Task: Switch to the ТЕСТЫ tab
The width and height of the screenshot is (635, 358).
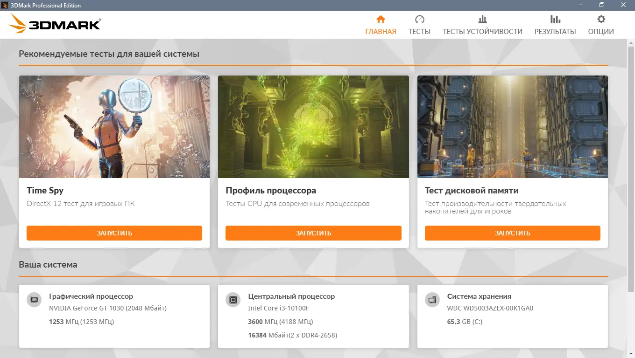Action: coord(419,25)
